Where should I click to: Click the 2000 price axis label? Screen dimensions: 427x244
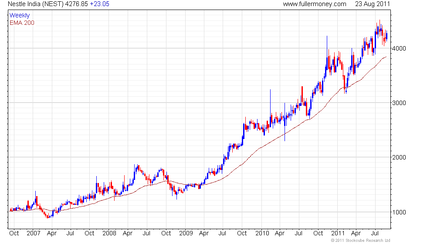[x=399, y=157]
